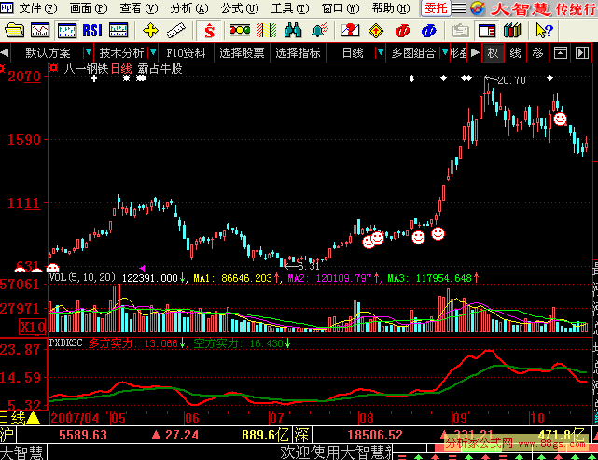Click the indicator panel icon right of RSI
The image size is (598, 460).
tap(118, 30)
